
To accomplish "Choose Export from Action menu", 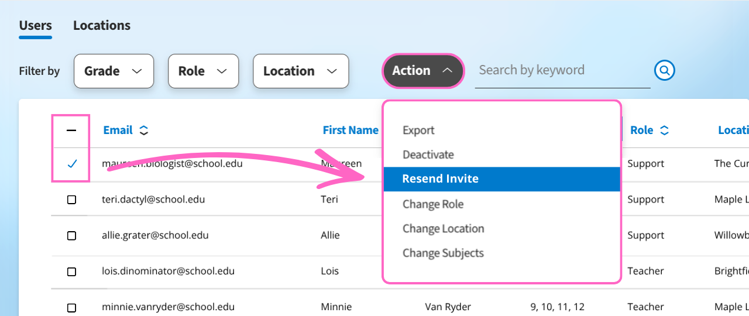I will point(418,130).
